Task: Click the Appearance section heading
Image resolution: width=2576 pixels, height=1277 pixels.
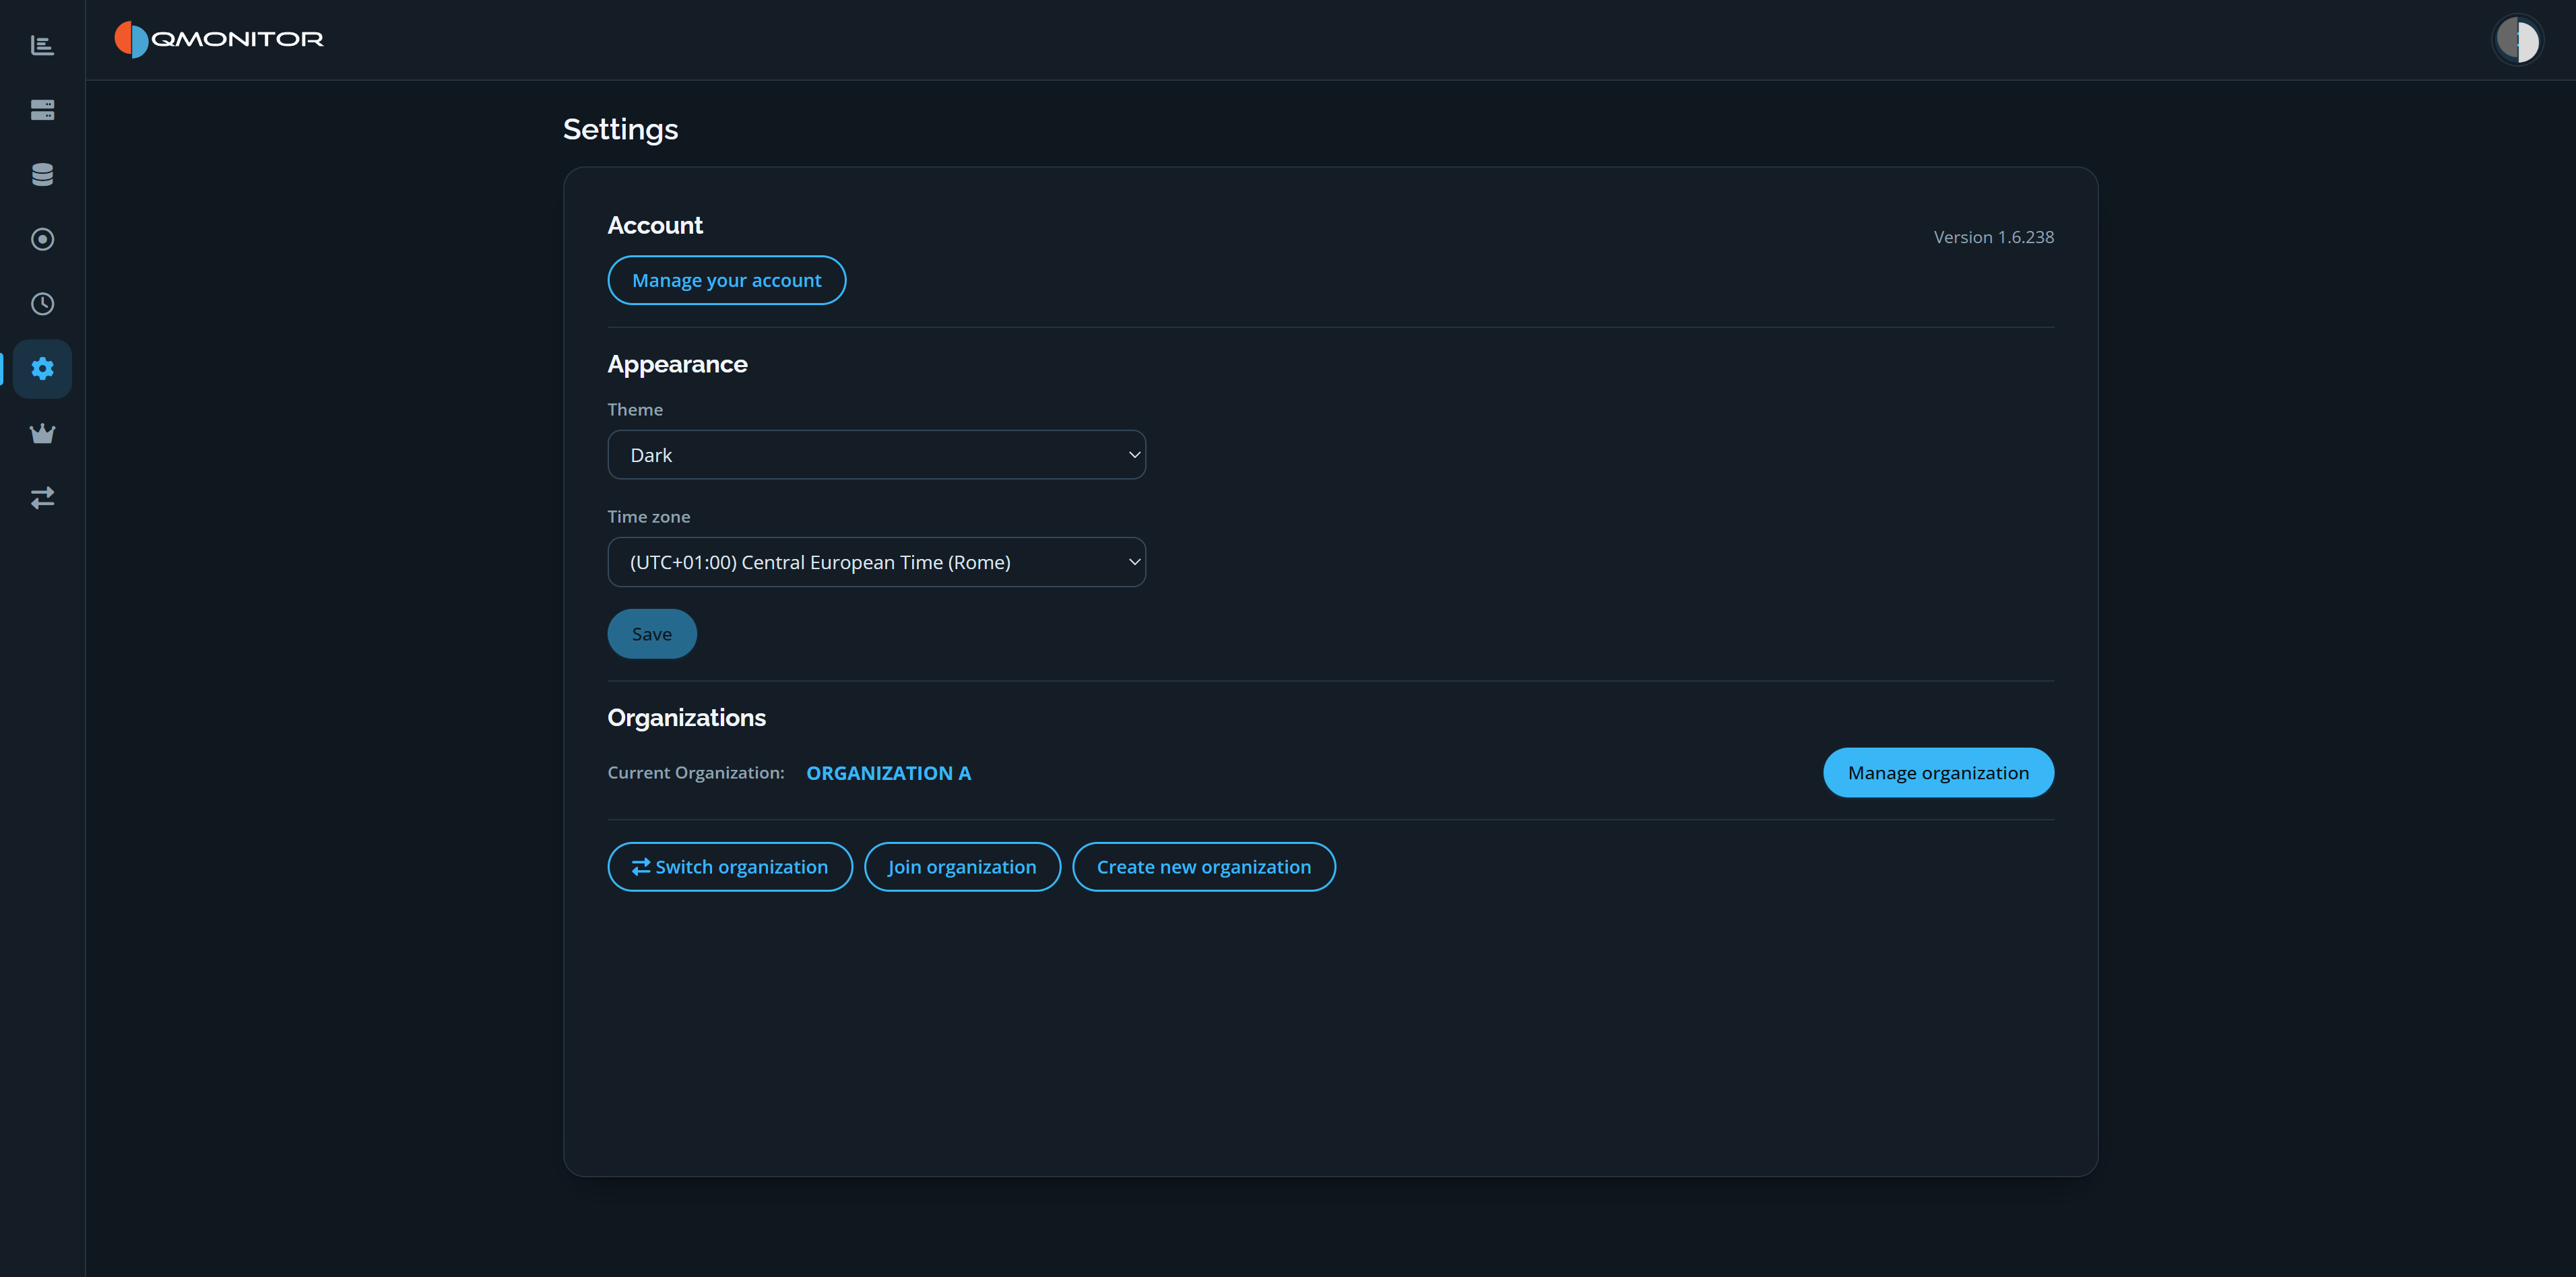Action: click(x=677, y=364)
